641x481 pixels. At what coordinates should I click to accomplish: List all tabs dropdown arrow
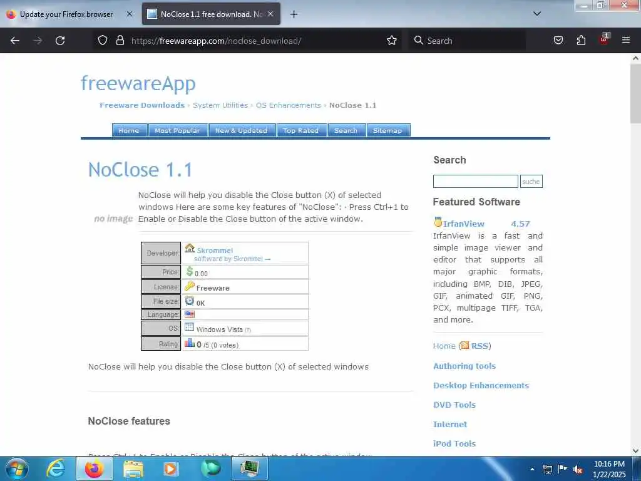537,14
